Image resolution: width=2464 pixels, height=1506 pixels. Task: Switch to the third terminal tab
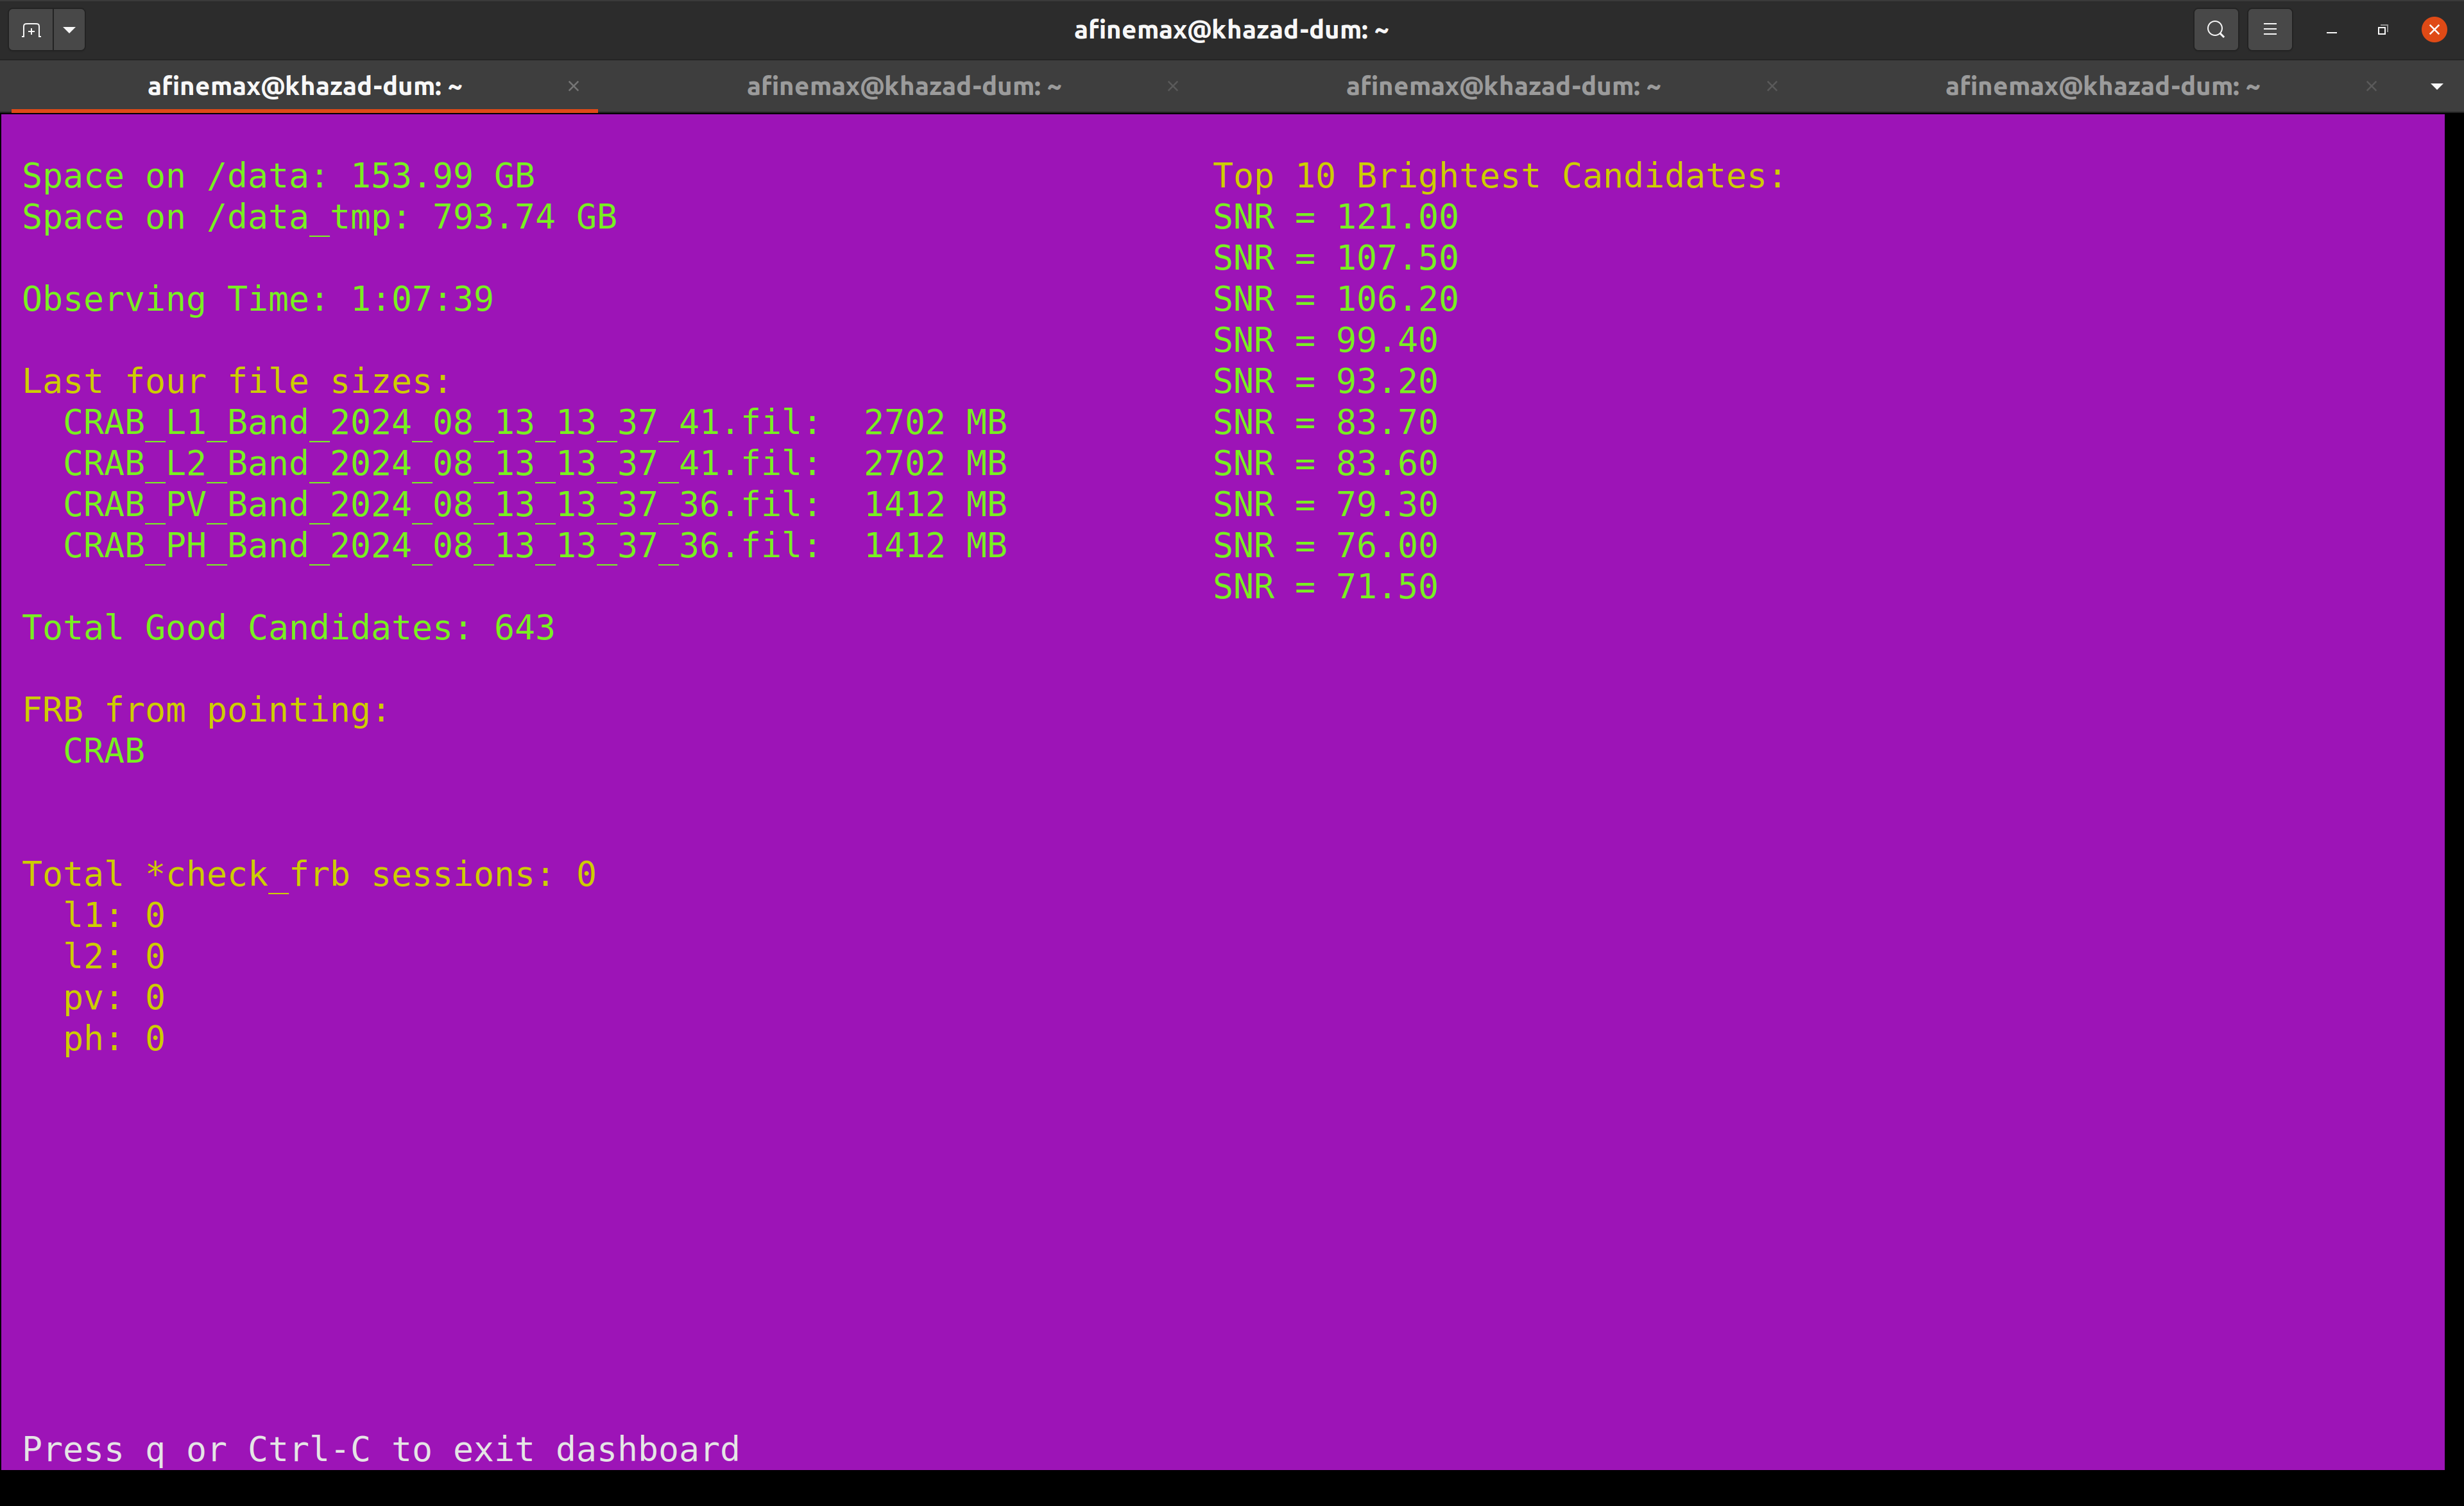tap(1503, 86)
